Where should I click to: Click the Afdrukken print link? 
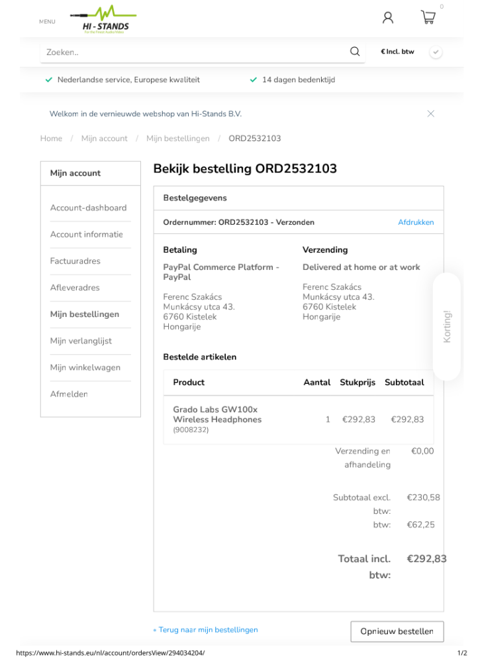click(416, 222)
